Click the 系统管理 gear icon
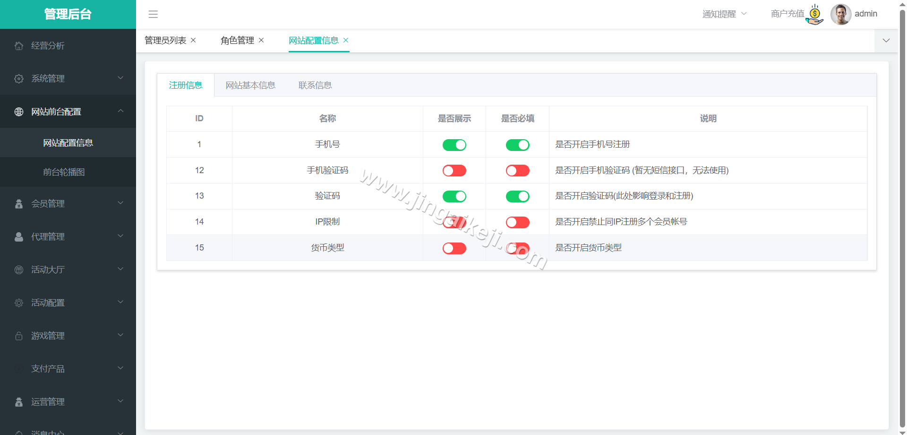This screenshot has width=907, height=435. (x=19, y=78)
